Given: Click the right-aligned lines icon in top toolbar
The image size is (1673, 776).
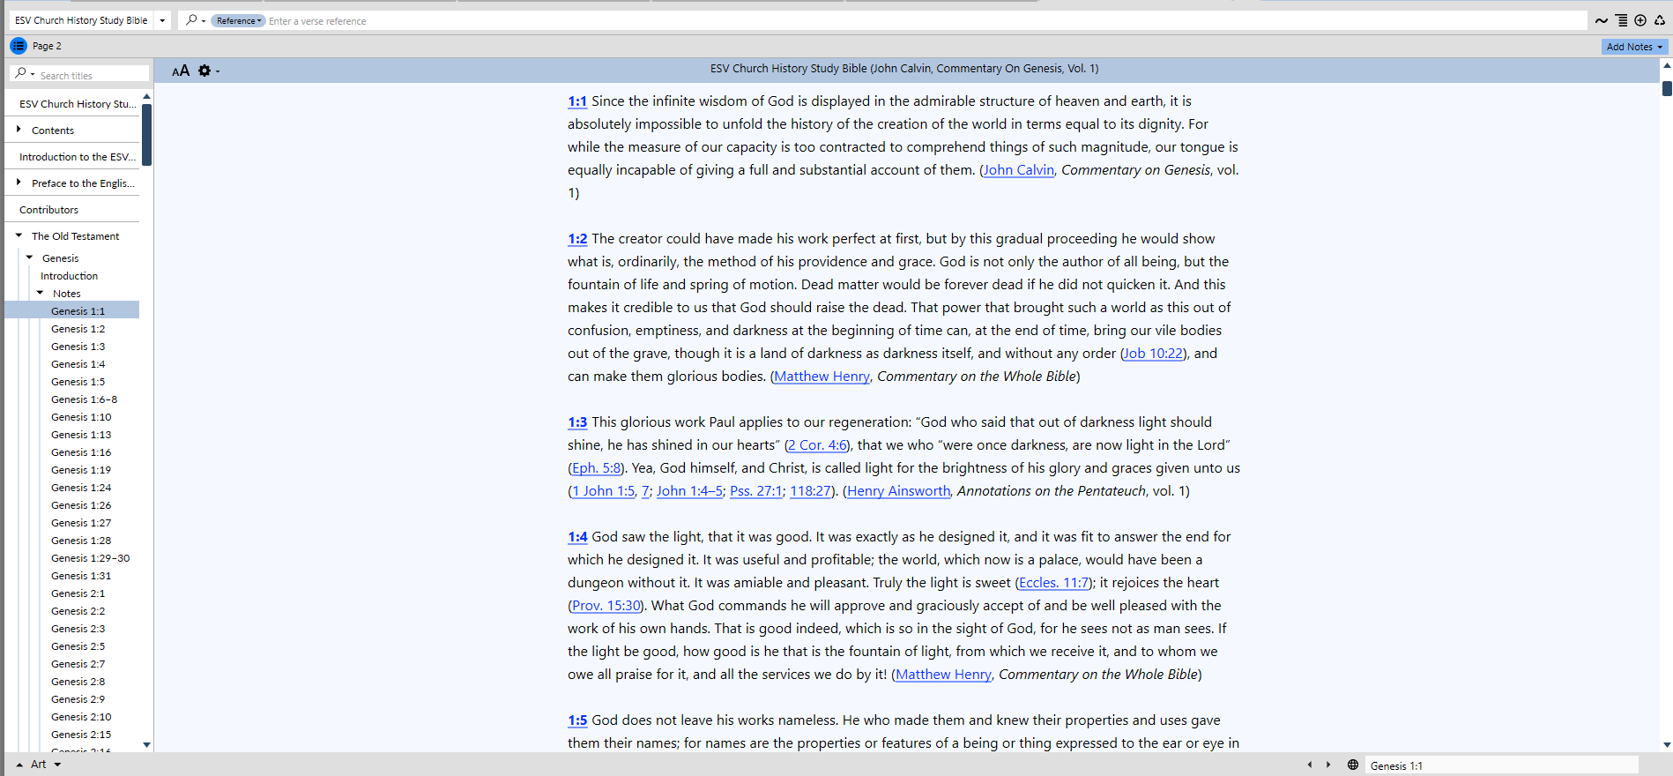Looking at the screenshot, I should (x=1621, y=20).
